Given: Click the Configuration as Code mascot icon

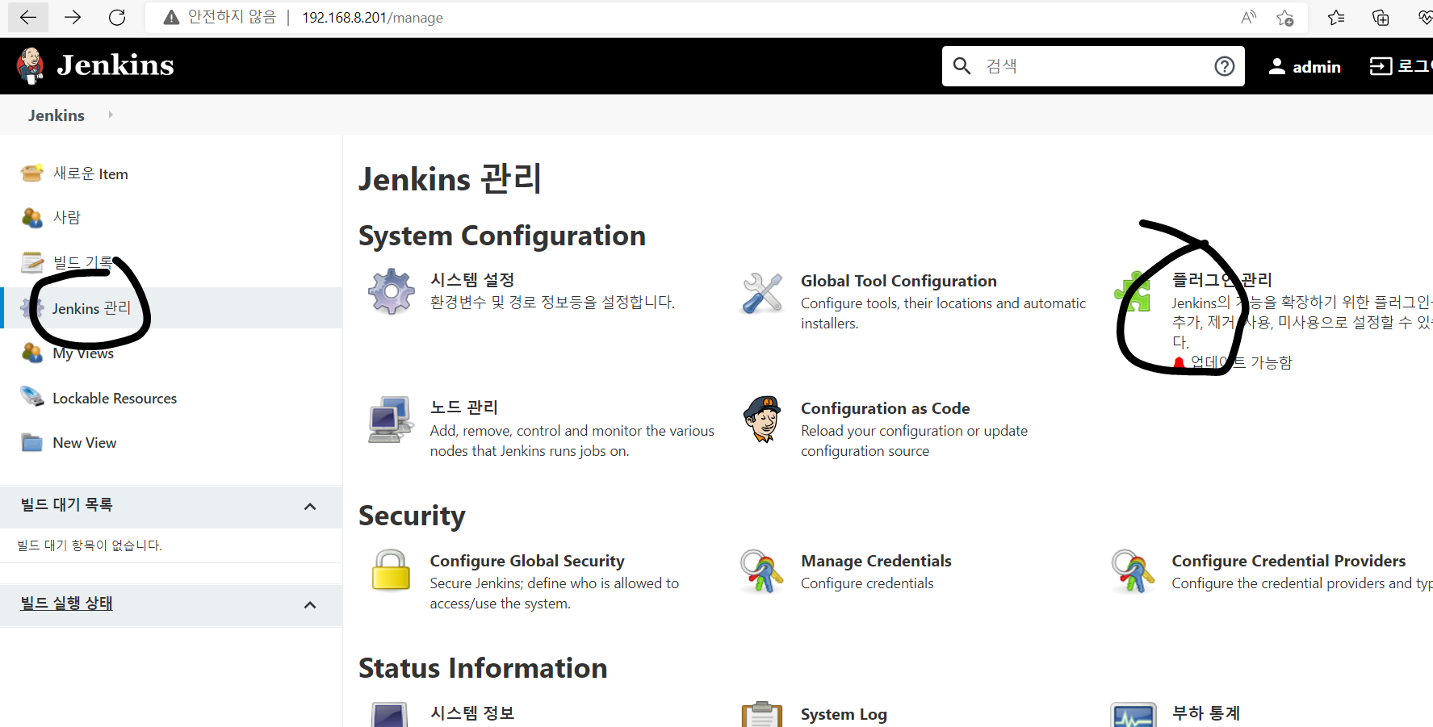Looking at the screenshot, I should click(x=762, y=419).
